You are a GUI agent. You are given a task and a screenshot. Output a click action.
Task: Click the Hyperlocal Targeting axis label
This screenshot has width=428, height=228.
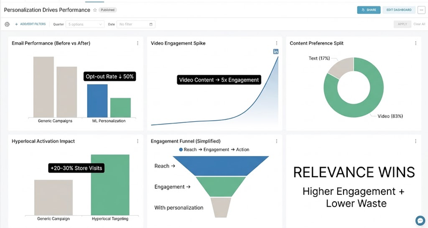point(110,219)
